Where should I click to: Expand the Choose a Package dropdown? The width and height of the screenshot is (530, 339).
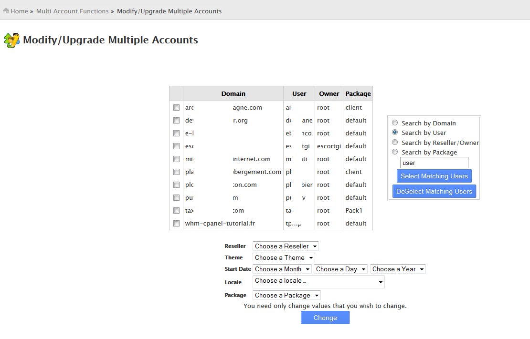tap(286, 296)
